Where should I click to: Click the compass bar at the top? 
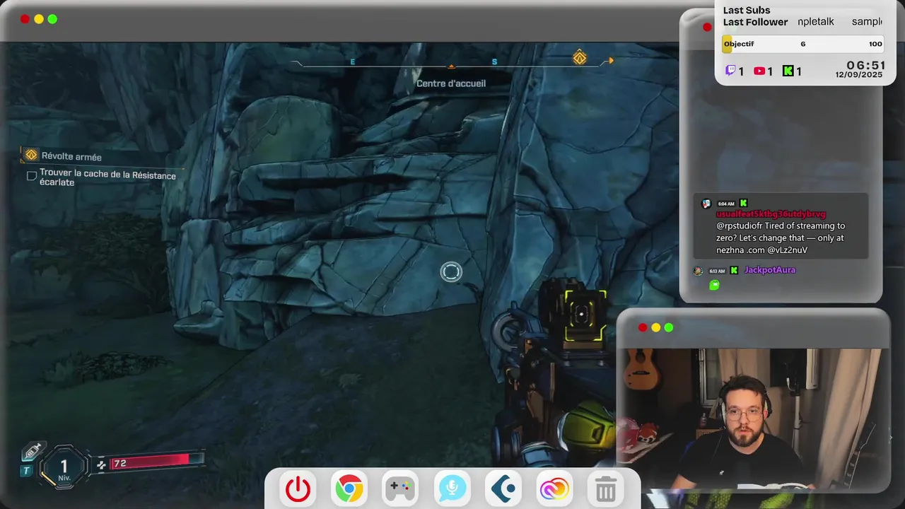click(452, 62)
